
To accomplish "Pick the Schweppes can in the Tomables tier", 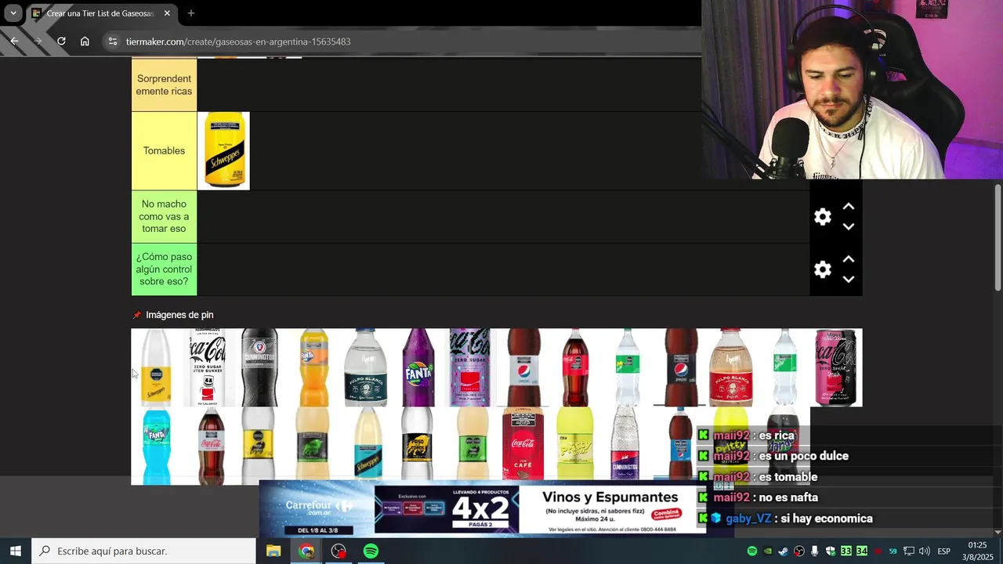I will [x=223, y=150].
